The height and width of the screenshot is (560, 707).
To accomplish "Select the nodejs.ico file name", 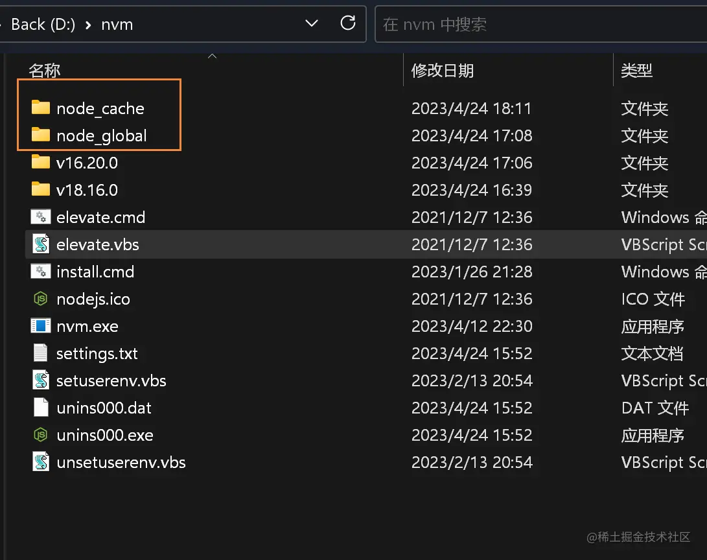I will pos(93,299).
